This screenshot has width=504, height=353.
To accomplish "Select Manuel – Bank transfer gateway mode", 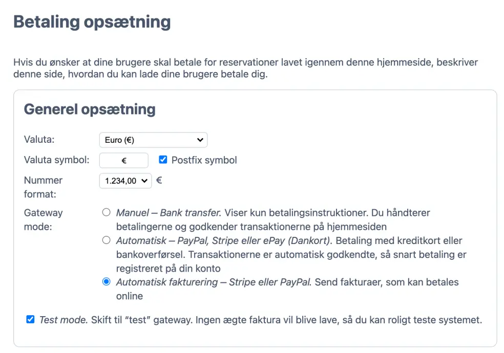I will 106,212.
